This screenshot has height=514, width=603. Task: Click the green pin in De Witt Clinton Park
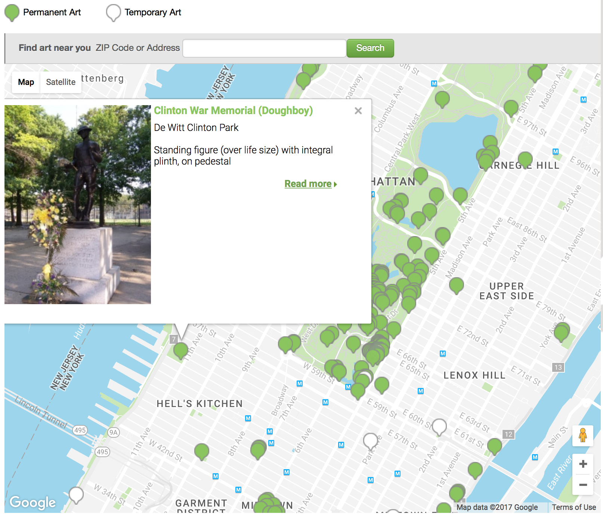181,350
